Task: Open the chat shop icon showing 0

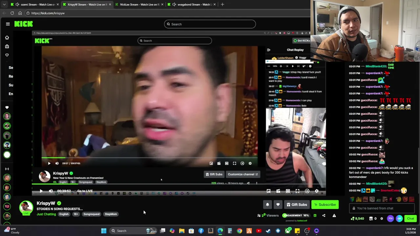Action: [x=373, y=219]
